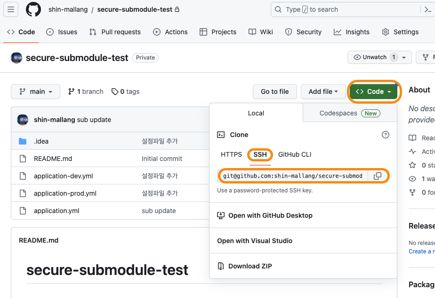Image resolution: width=435 pixels, height=298 pixels.
Task: Select the GitHub CLI clone option
Action: [x=295, y=154]
